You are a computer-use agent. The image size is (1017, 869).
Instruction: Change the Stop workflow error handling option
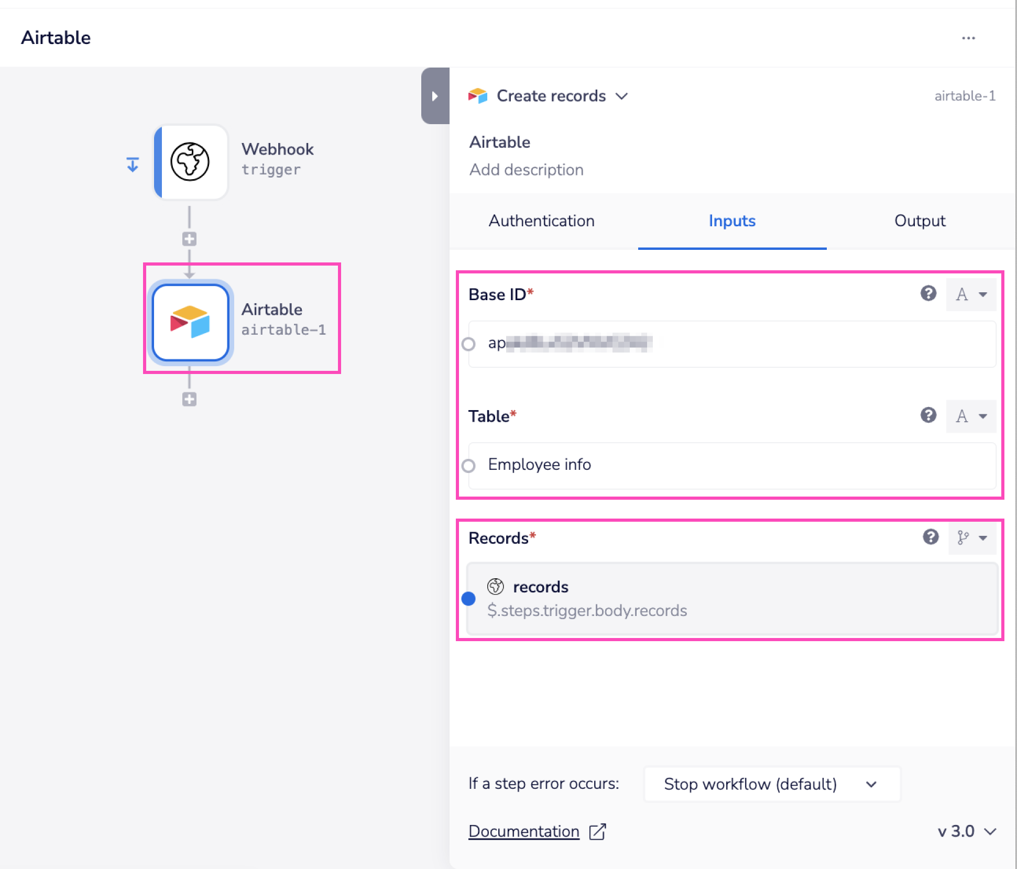pyautogui.click(x=770, y=784)
